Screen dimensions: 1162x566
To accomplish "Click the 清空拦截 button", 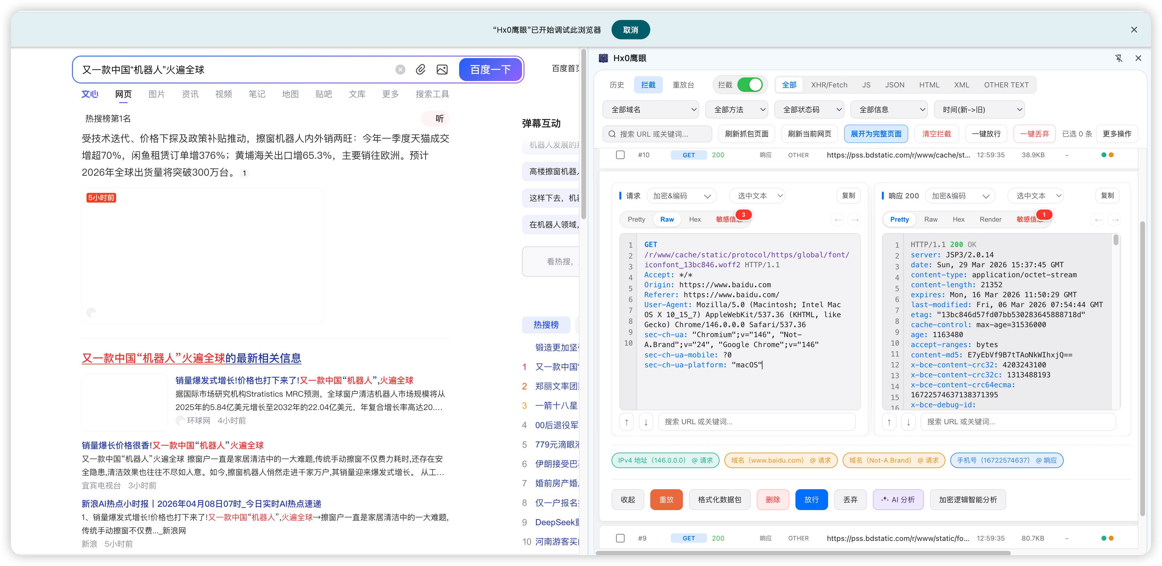I will coord(936,134).
